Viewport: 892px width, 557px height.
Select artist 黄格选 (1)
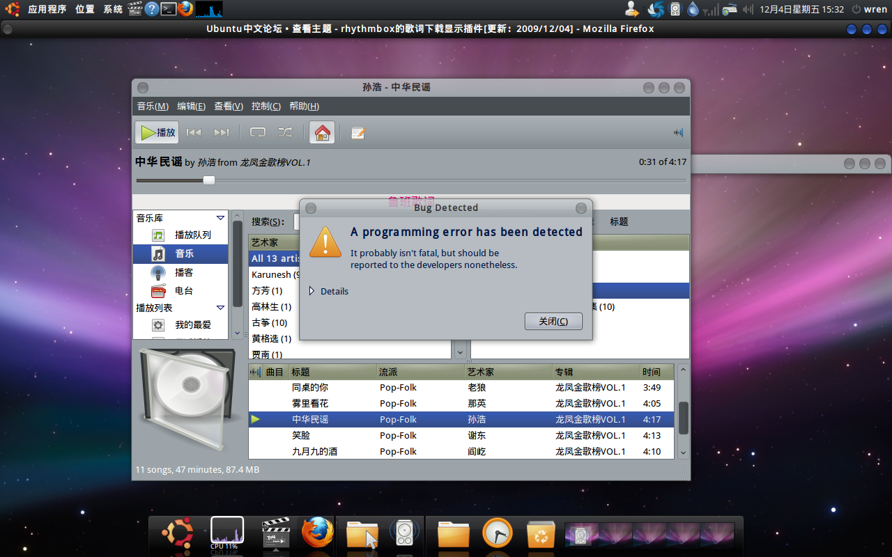[x=275, y=338]
